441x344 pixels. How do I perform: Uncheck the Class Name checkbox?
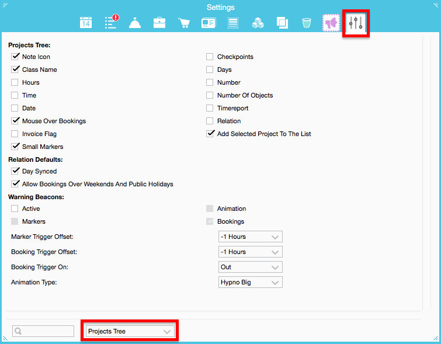coord(15,70)
